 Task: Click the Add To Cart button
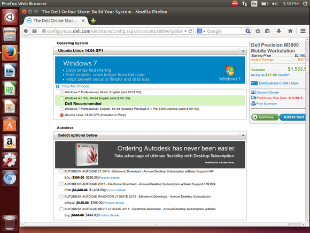(x=293, y=117)
